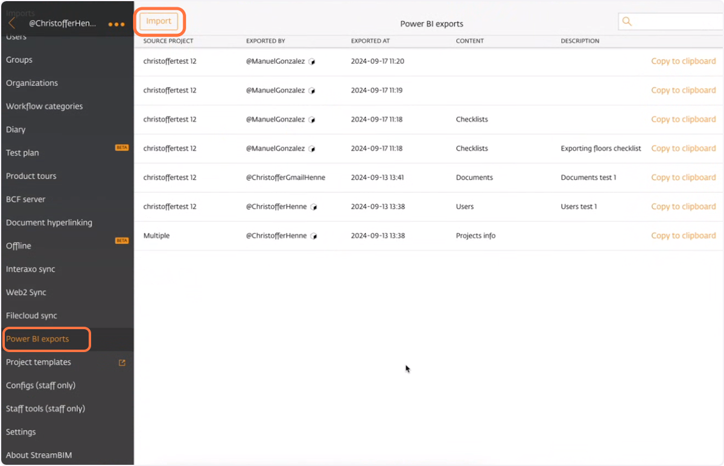Copy the Documents test 1 export to clipboard

pos(684,177)
